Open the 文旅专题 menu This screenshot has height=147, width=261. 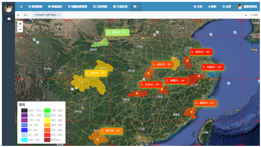100,7
